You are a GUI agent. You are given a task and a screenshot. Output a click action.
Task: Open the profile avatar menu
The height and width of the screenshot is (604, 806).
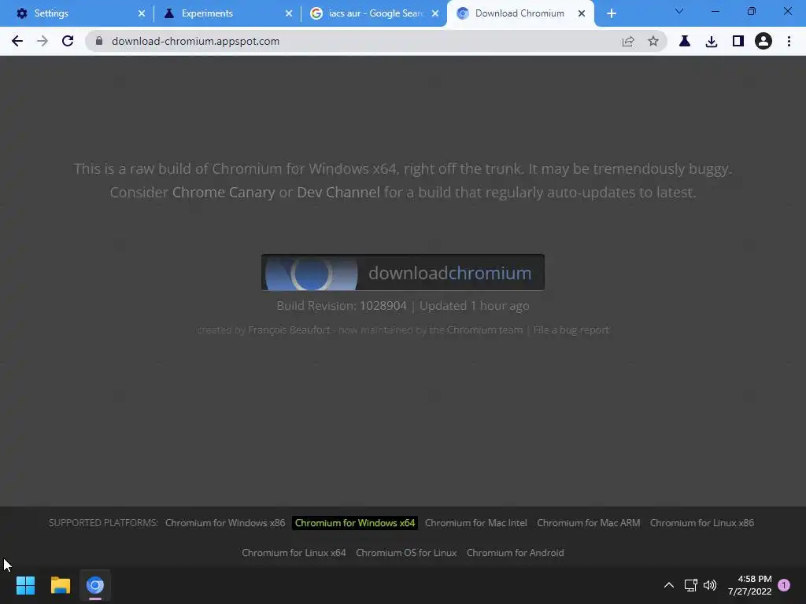(763, 41)
